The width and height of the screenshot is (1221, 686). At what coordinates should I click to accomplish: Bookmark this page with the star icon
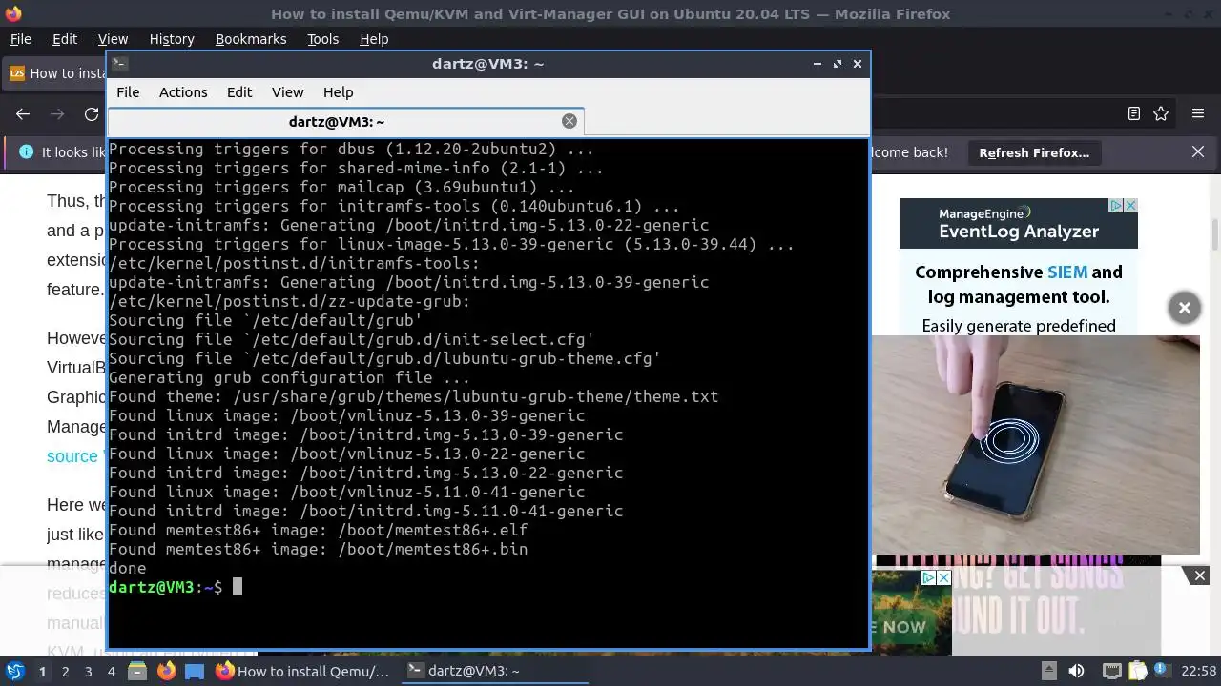[x=1161, y=113]
